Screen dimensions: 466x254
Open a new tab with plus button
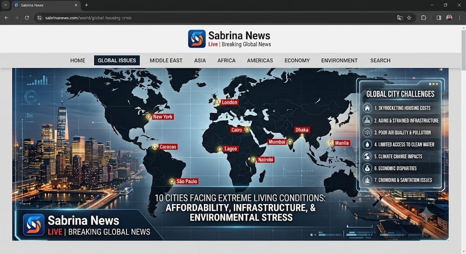(x=86, y=5)
